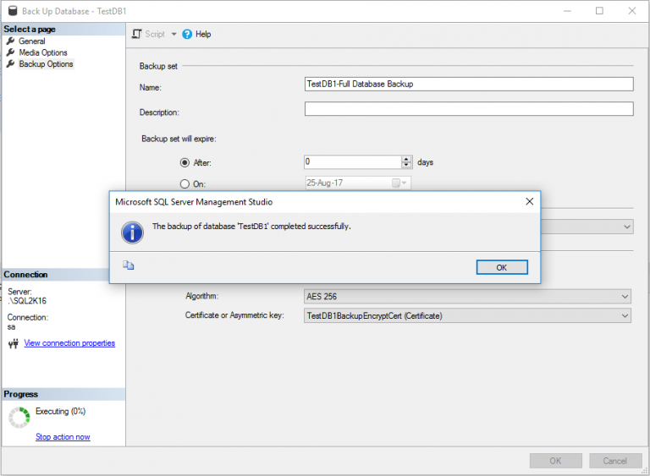Close the Management Studio message dialog
The width and height of the screenshot is (650, 476).
click(529, 201)
